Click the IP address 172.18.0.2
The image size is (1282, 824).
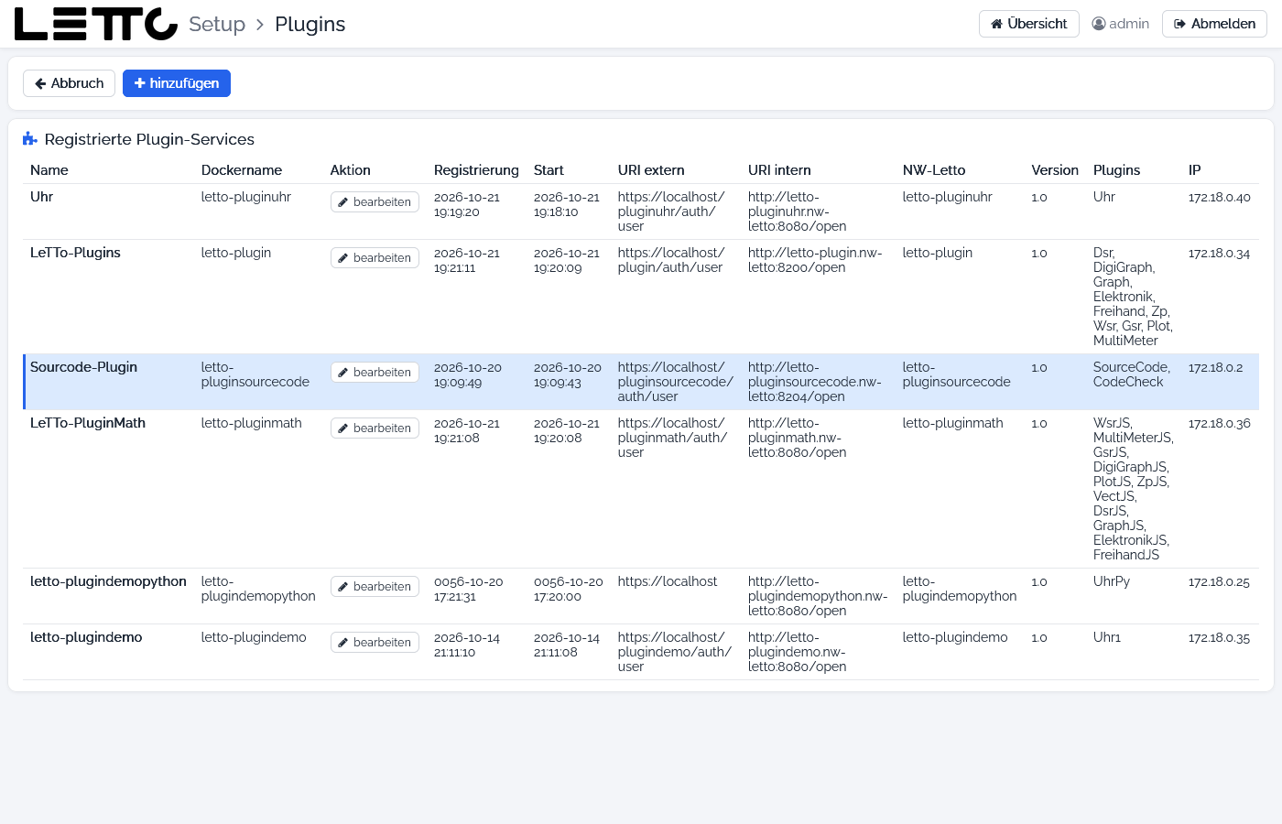(1216, 368)
